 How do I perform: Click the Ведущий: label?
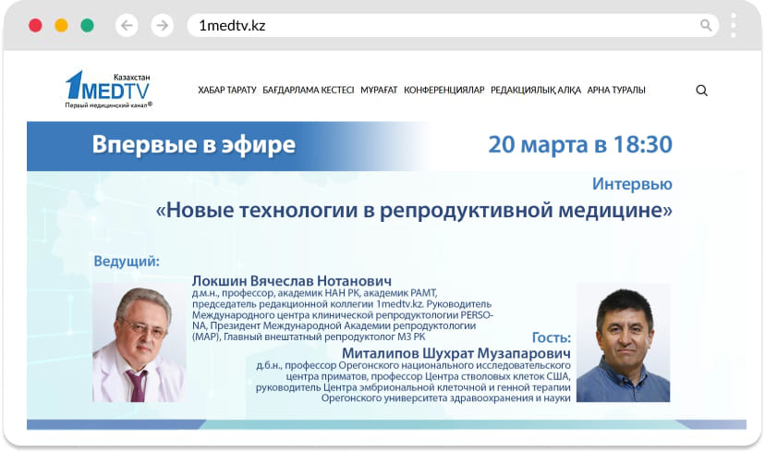127,261
